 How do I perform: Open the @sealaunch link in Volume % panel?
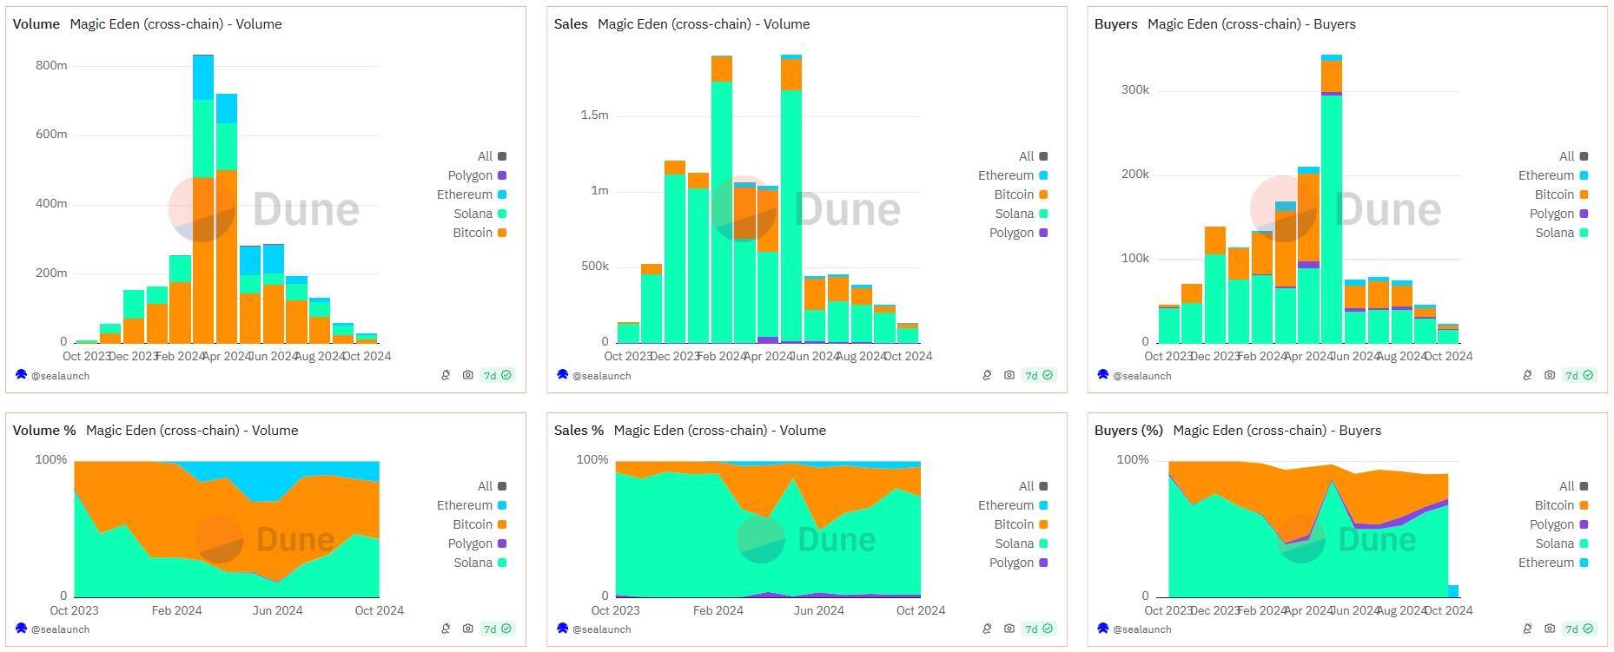pyautogui.click(x=60, y=629)
